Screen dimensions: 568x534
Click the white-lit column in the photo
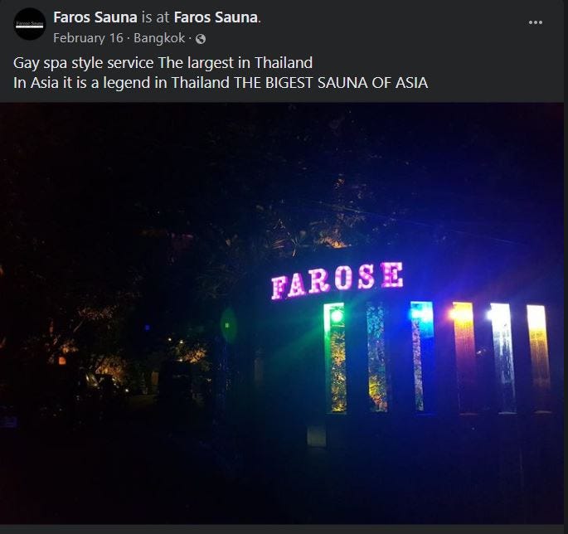click(x=502, y=358)
